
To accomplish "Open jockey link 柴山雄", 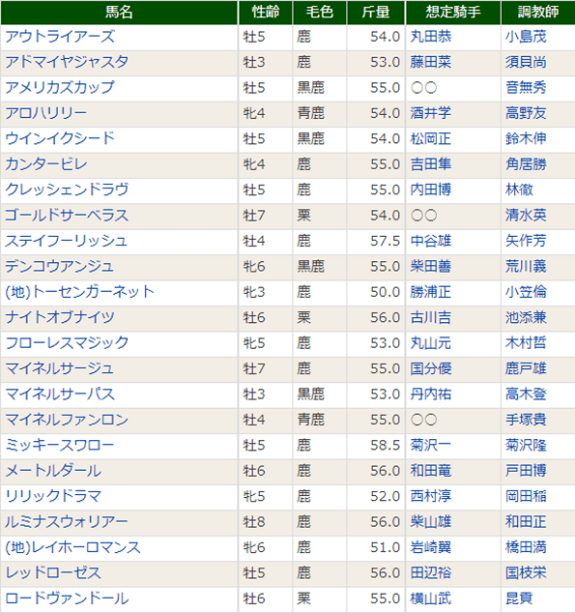I will [431, 522].
